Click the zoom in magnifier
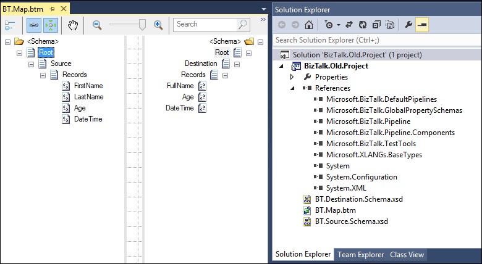This screenshot has height=264, width=482. click(x=158, y=25)
